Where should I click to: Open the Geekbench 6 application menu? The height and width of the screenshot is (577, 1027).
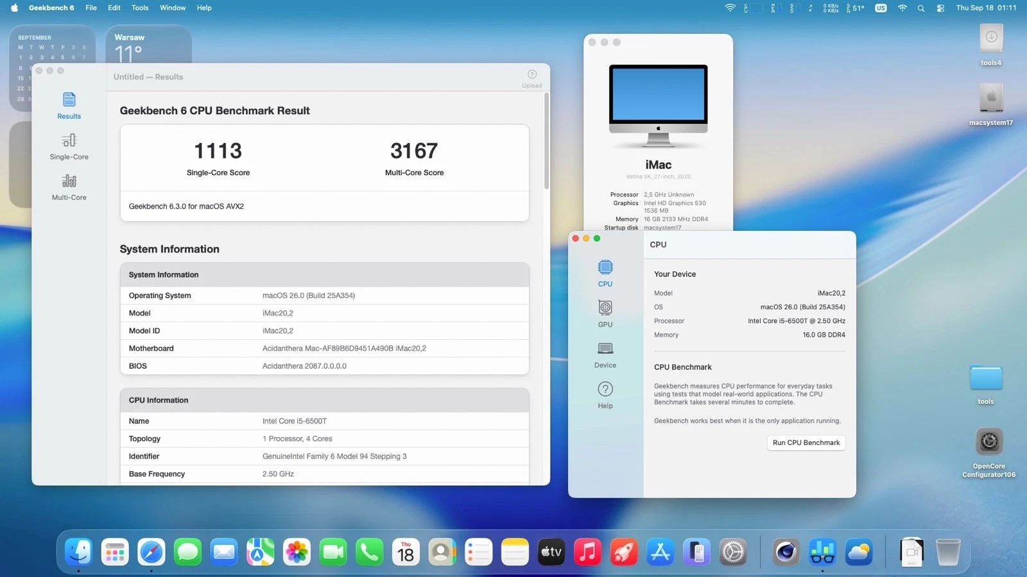[51, 8]
